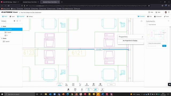Toggle the Comments panel button
The image size is (171, 96).
point(141,17)
